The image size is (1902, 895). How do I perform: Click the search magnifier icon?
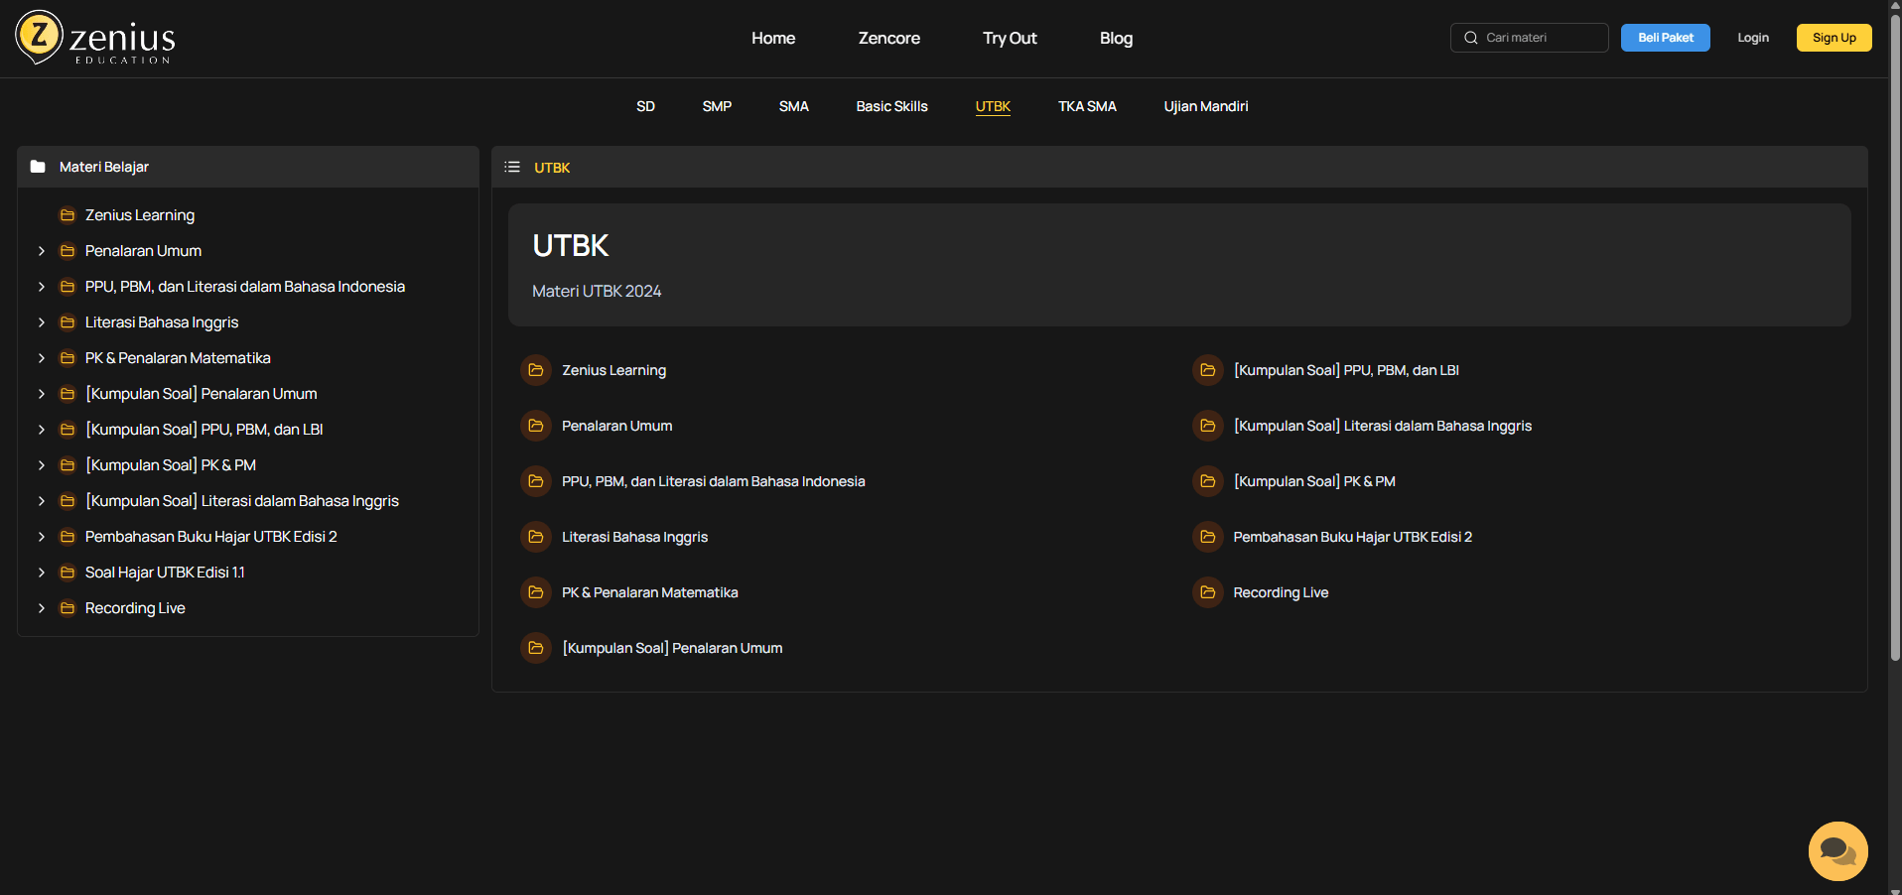[x=1470, y=38]
